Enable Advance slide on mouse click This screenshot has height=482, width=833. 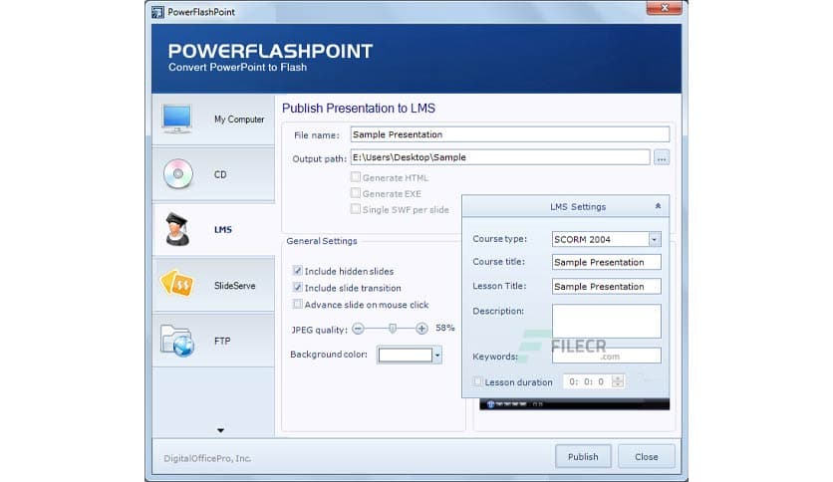[298, 304]
